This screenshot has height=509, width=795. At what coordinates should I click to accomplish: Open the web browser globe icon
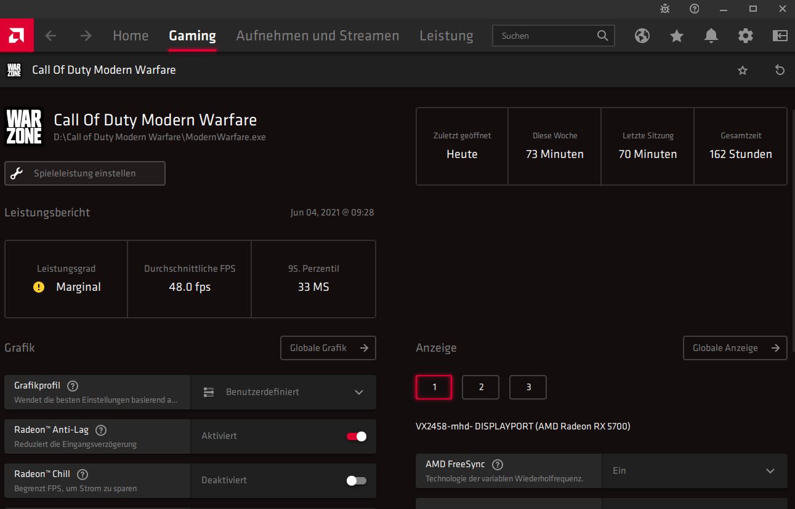pos(642,36)
